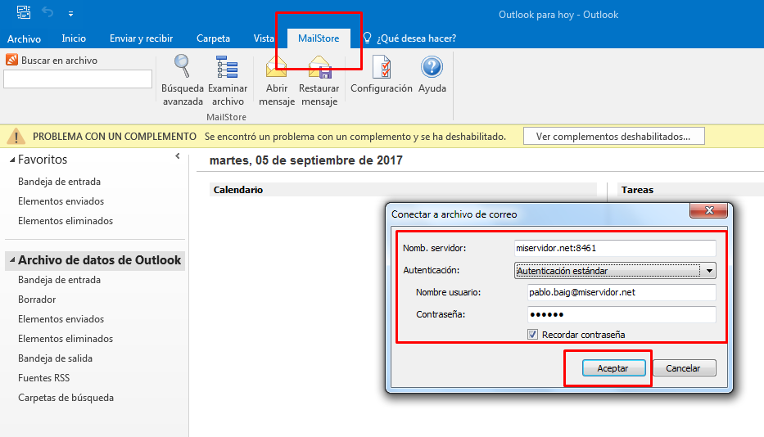Open Elementos eliminados in Outlook data file
Image resolution: width=764 pixels, height=437 pixels.
point(66,339)
